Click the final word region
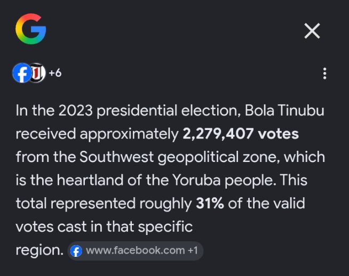The image size is (349, 276). (38, 251)
